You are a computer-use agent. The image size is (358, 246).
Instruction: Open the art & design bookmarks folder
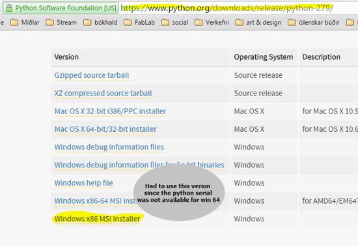[x=258, y=22]
